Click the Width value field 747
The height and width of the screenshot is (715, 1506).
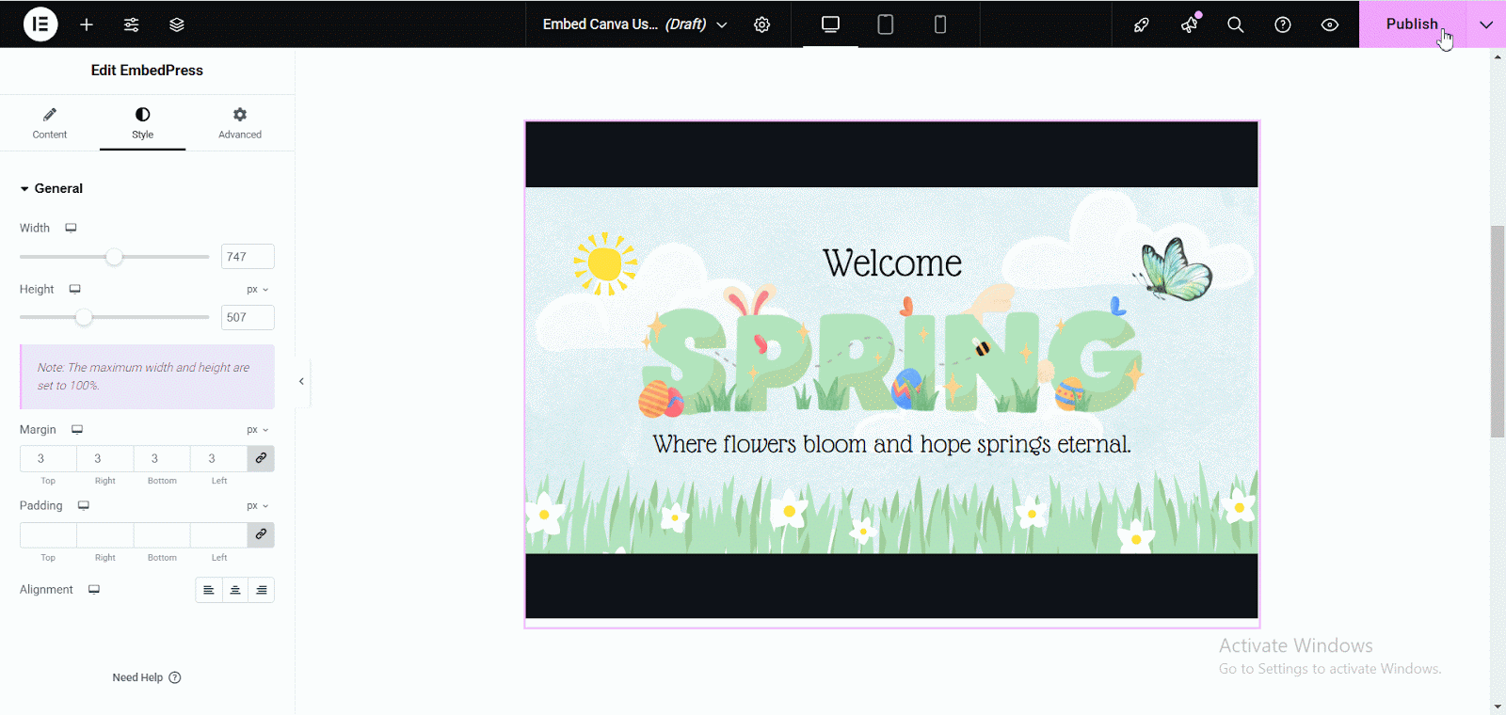pyautogui.click(x=248, y=257)
